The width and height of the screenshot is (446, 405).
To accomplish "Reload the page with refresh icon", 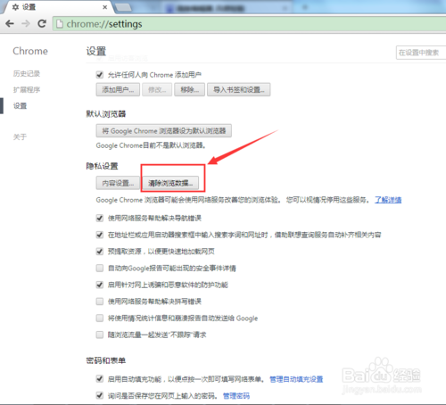I will tap(42, 23).
